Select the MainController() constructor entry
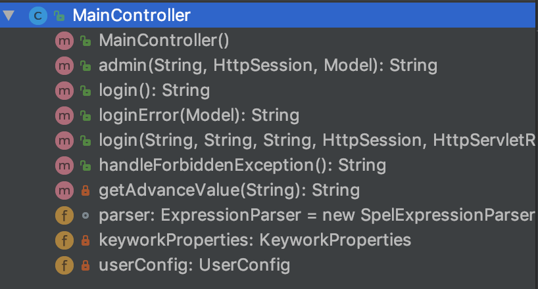 click(164, 41)
